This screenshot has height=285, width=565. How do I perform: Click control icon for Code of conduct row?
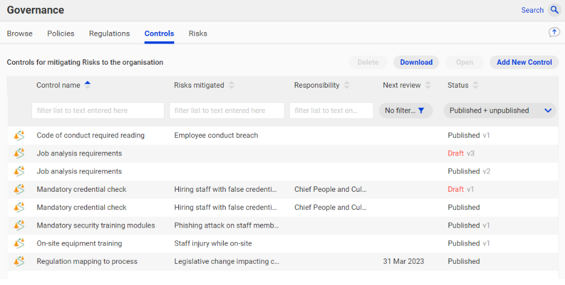coord(19,136)
